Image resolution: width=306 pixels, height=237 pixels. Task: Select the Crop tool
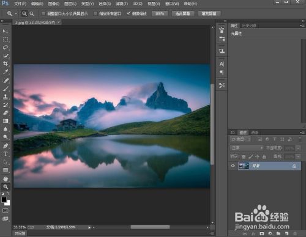(x=6, y=64)
